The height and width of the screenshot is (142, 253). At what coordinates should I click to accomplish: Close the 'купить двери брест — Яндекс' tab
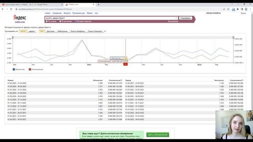point(30,4)
